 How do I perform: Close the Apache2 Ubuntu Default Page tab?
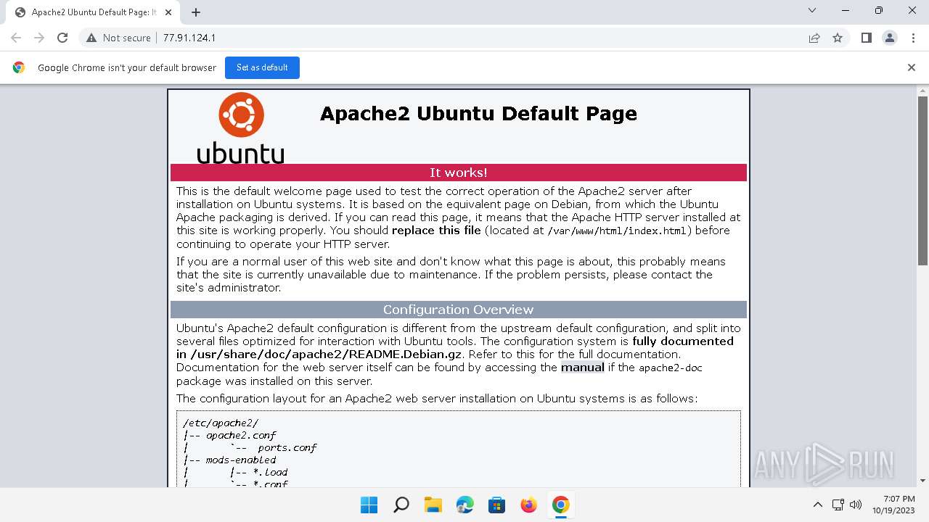coord(169,12)
